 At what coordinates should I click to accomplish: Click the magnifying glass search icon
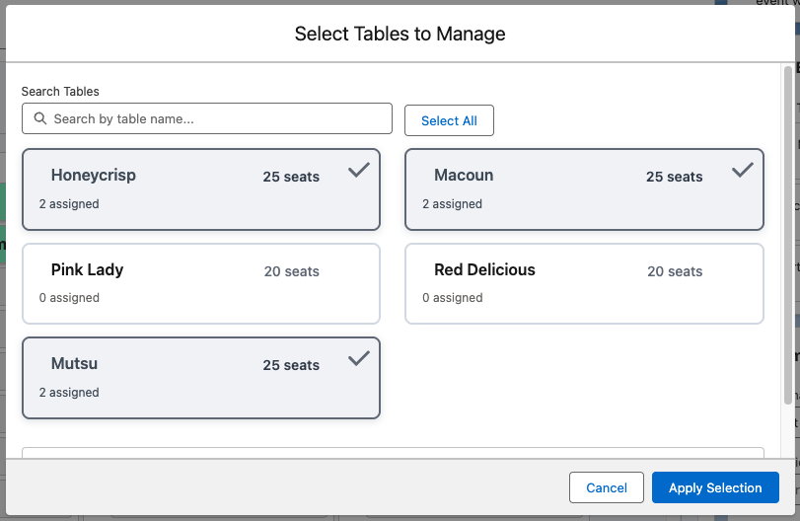(40, 118)
